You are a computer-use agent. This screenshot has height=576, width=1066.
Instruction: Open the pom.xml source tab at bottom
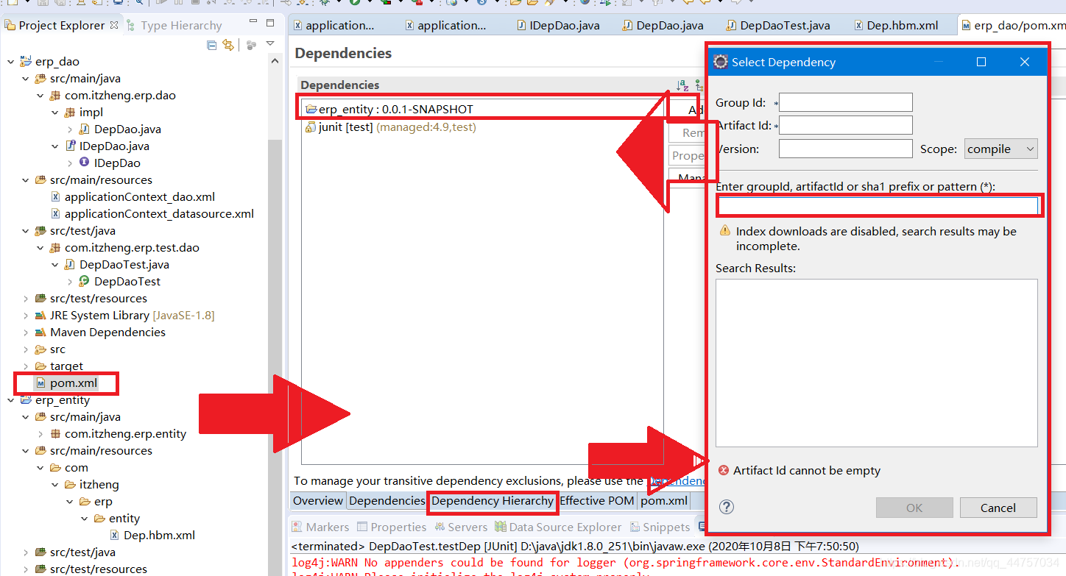click(x=663, y=500)
